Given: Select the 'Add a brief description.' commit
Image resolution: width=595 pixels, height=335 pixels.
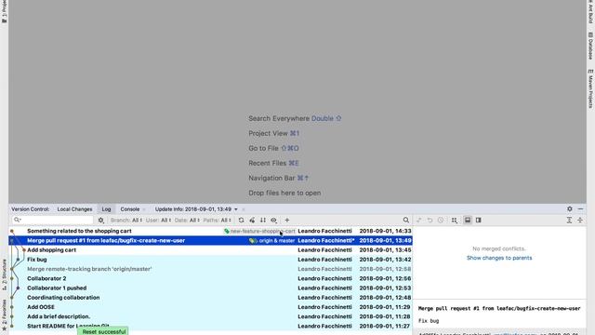Looking at the screenshot, I should point(211,316).
